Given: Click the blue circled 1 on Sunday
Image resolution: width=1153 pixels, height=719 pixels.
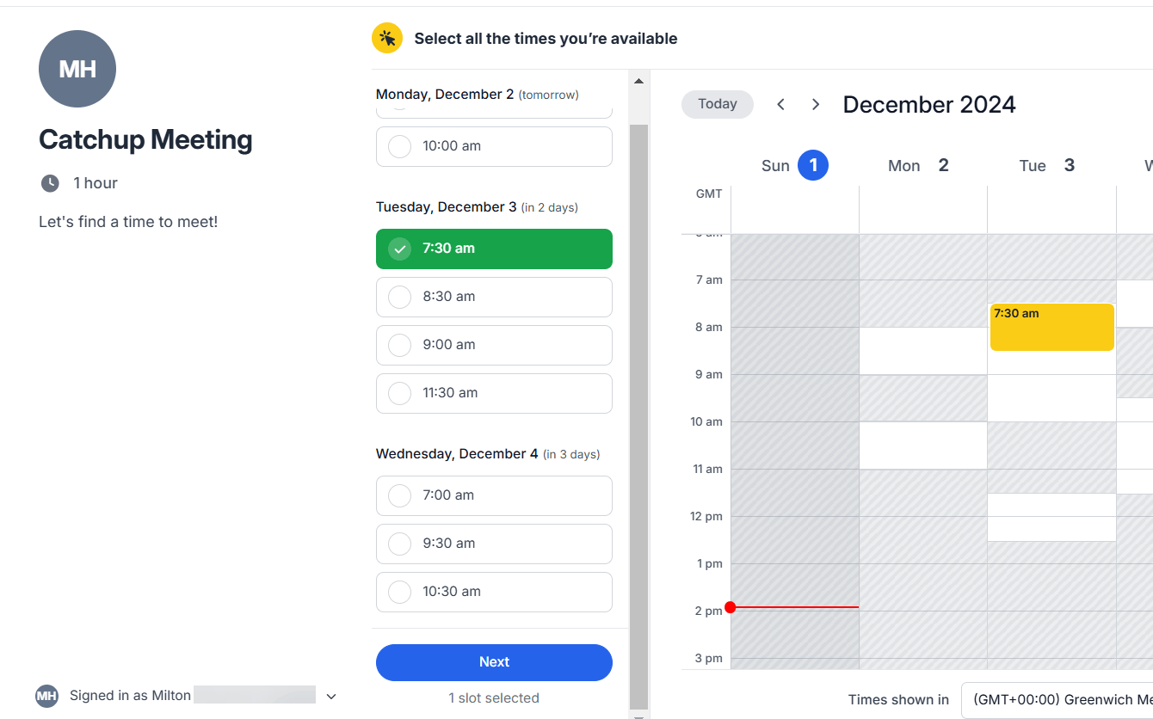Looking at the screenshot, I should point(814,164).
